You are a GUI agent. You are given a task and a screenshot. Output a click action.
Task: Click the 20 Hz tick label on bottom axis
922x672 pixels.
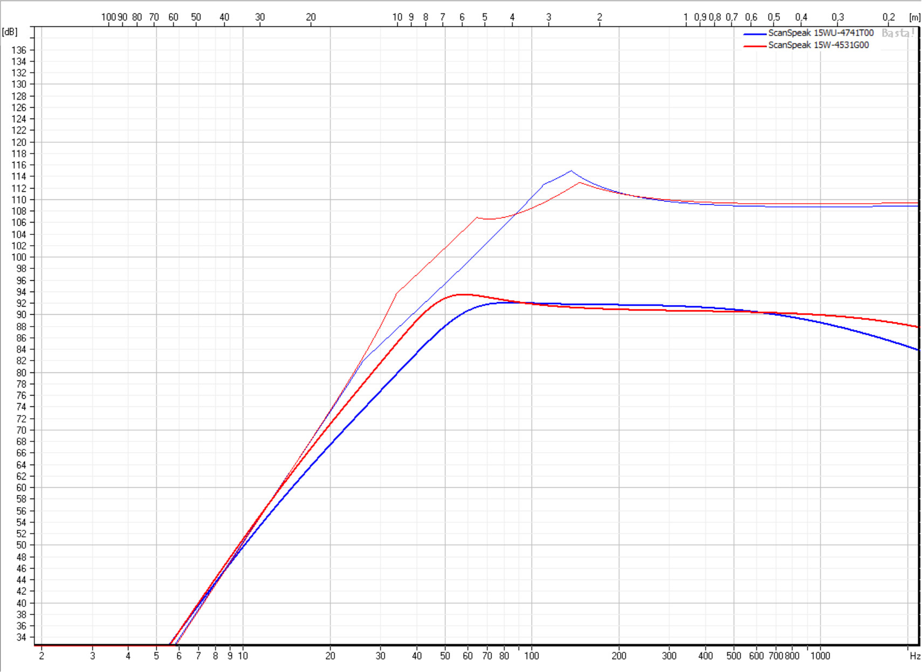point(330,656)
